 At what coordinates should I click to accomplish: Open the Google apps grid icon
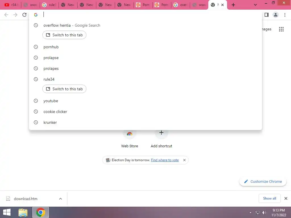tap(281, 29)
